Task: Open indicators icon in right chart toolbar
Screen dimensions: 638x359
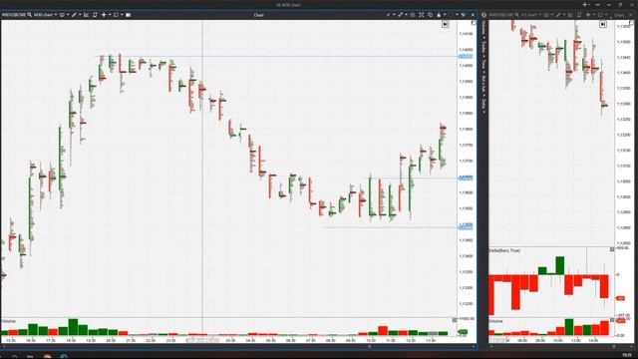Action: [546, 15]
